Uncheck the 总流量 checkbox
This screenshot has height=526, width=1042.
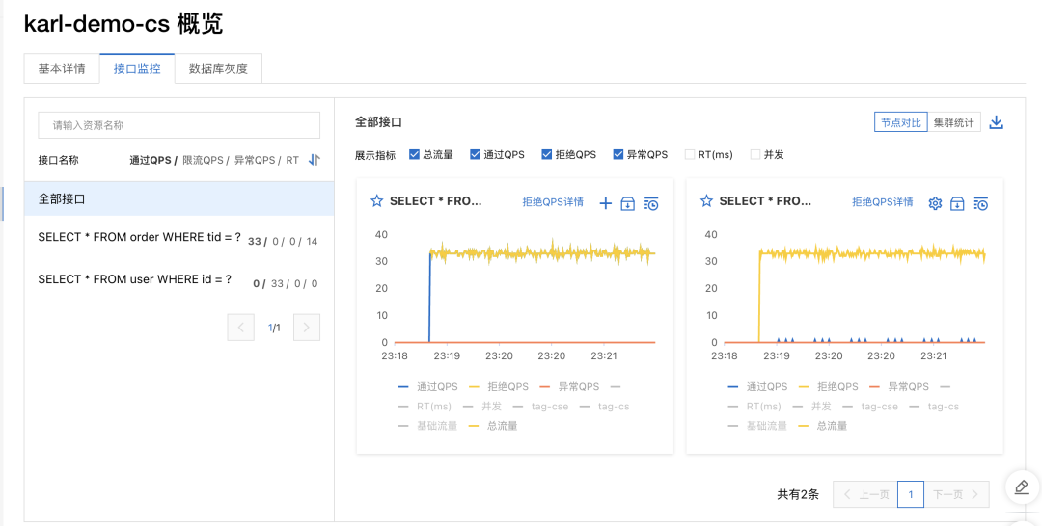[415, 154]
